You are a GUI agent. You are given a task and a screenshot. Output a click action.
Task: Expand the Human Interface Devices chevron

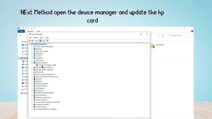click(x=32, y=67)
